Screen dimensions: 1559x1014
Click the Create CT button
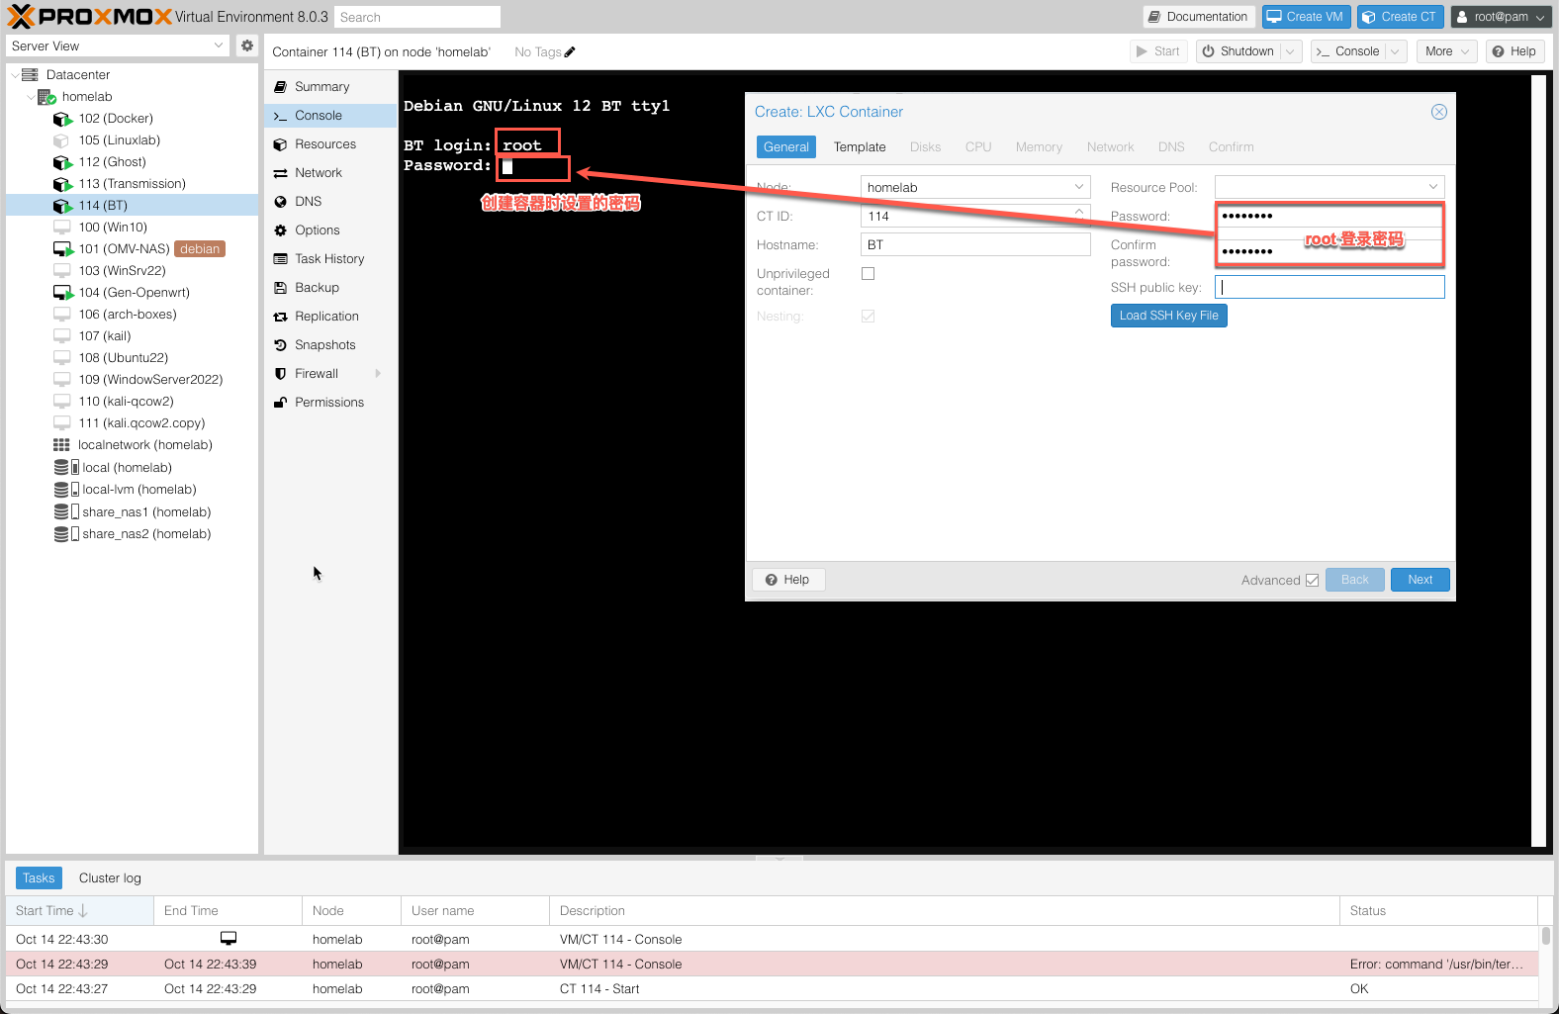coord(1400,17)
